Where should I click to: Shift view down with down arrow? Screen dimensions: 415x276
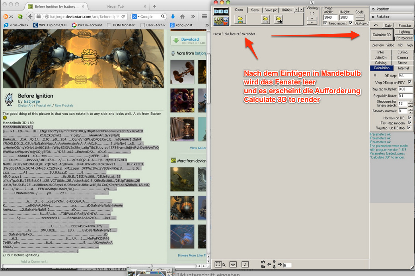tap(274, 266)
